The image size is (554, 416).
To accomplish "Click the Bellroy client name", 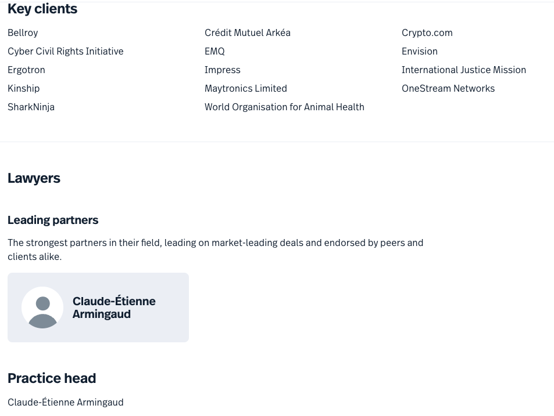I will click(23, 32).
